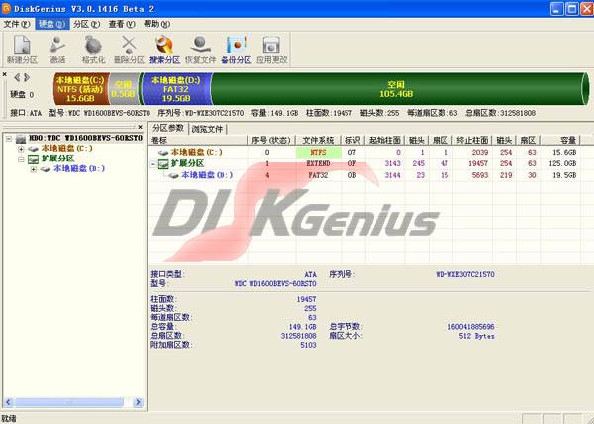Viewport: 594px width, 424px height.
Task: Open the 查看(V) menu
Action: click(x=122, y=24)
